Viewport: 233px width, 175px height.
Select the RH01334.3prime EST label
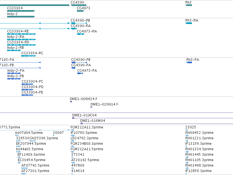coord(199,149)
